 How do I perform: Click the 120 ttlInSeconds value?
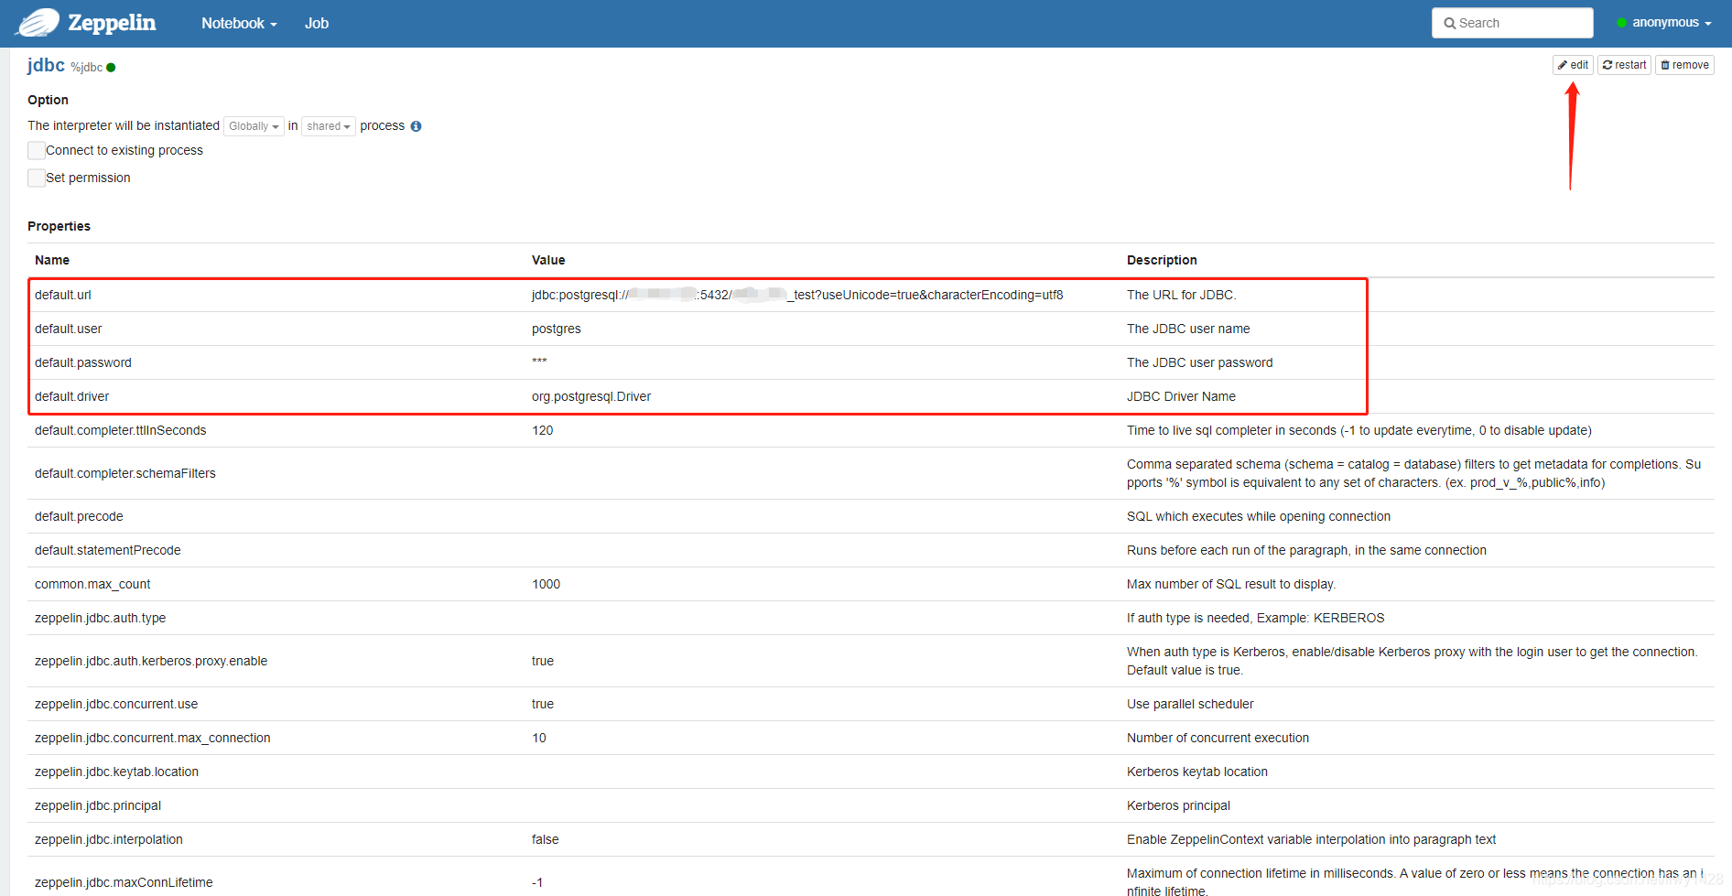pos(543,430)
